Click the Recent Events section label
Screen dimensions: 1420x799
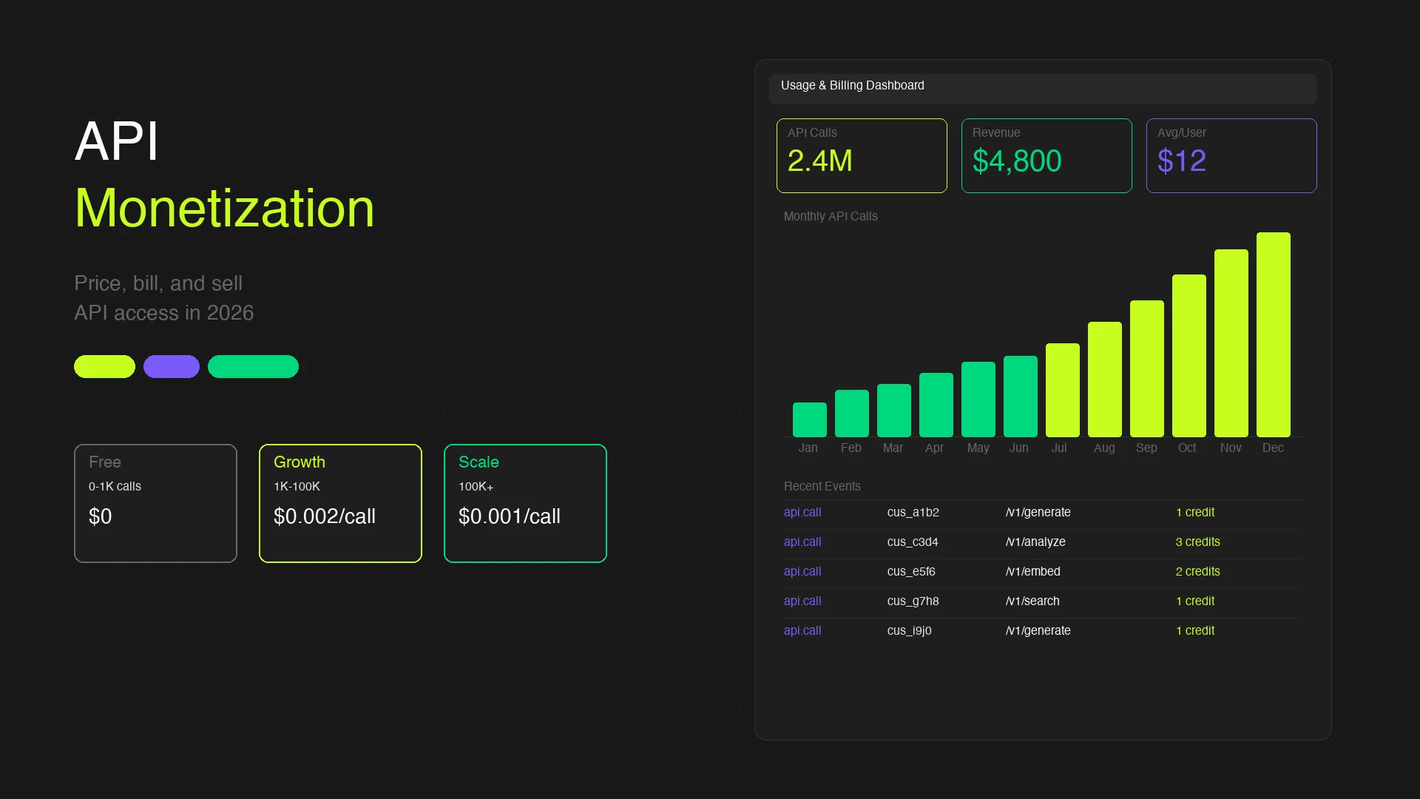tap(822, 486)
